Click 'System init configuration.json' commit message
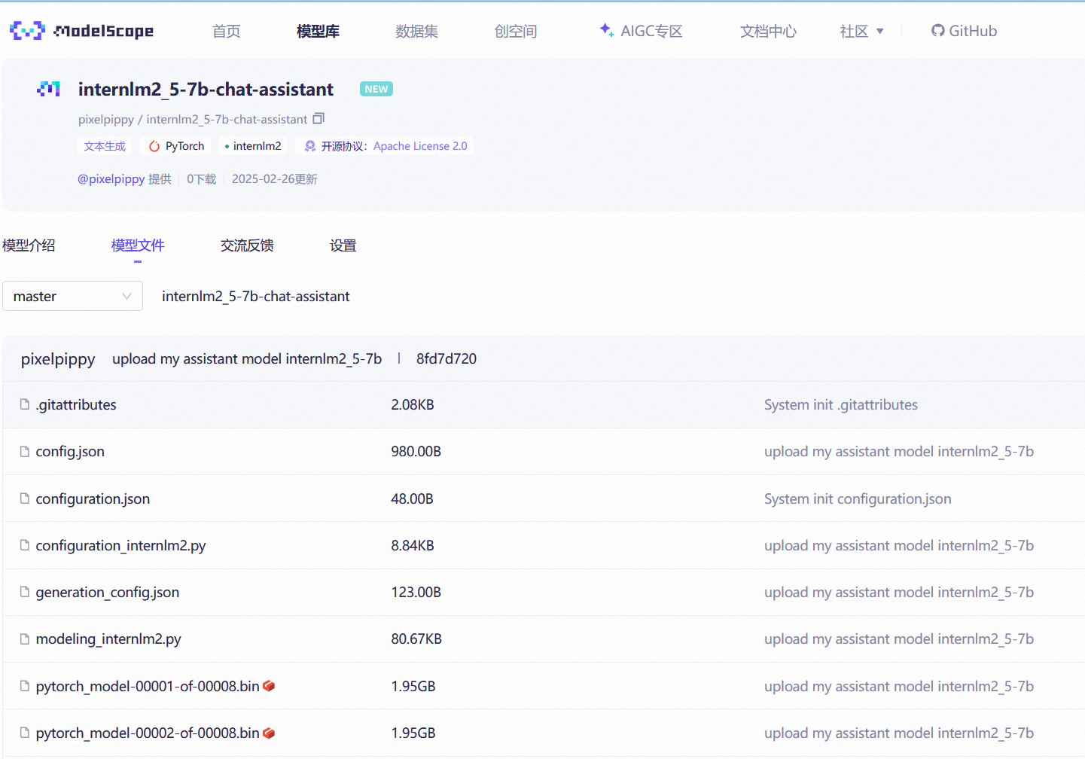The image size is (1085, 759). click(x=858, y=498)
